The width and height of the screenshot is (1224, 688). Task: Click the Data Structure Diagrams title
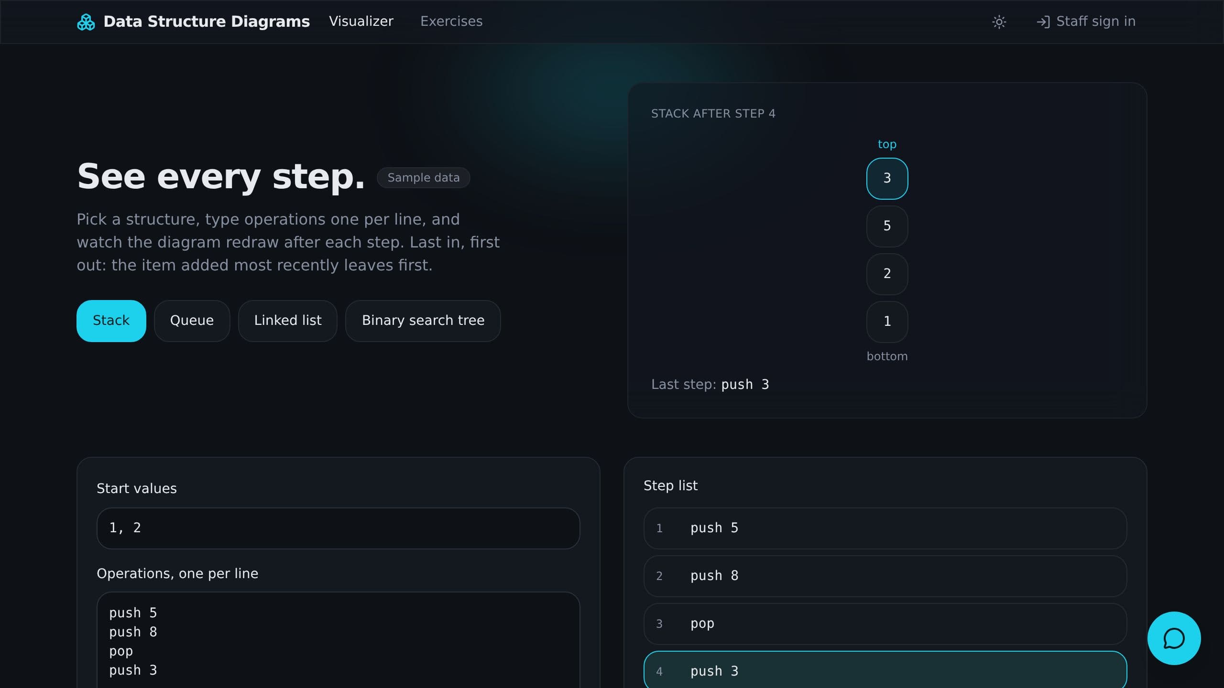(207, 21)
